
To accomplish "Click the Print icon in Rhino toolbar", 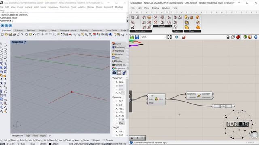I will (x=14, y=34).
